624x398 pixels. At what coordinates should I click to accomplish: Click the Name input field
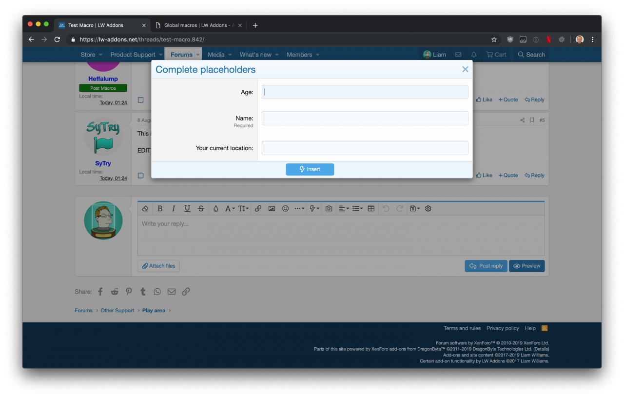(365, 118)
